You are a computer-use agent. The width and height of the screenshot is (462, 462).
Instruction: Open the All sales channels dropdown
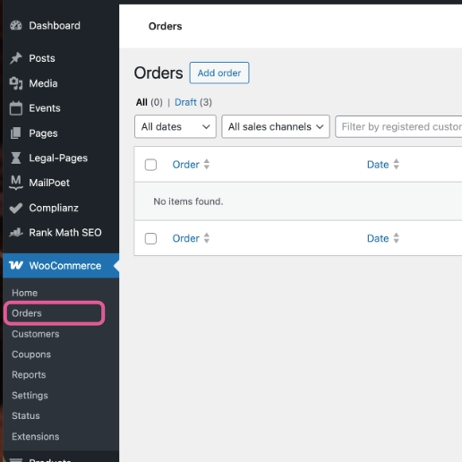[276, 126]
